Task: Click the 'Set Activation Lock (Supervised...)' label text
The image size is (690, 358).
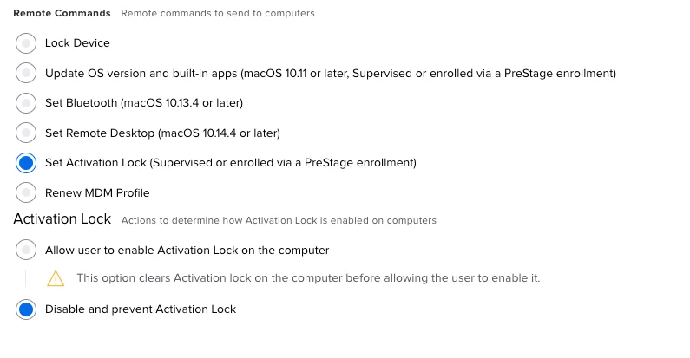Action: (231, 163)
